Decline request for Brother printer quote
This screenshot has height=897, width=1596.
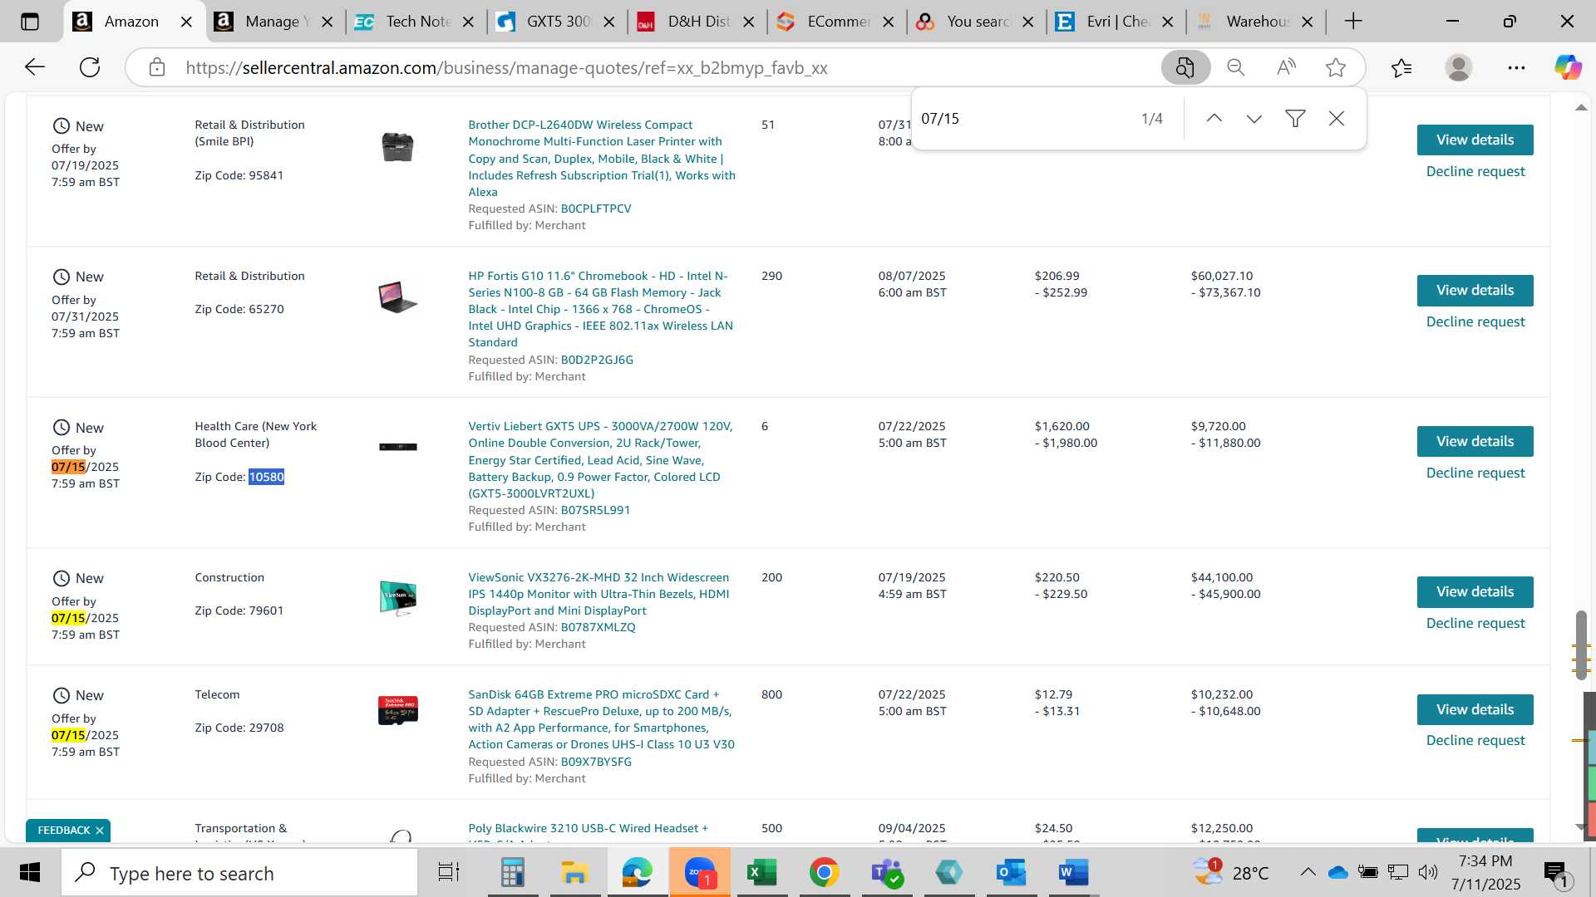[x=1475, y=171]
